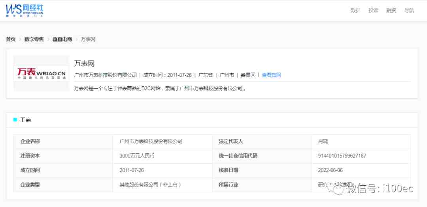Click the 所属行业 label cell
This screenshot has width=427, height=207.
[x=262, y=185]
